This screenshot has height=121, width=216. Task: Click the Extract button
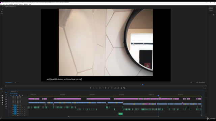coord(118,88)
